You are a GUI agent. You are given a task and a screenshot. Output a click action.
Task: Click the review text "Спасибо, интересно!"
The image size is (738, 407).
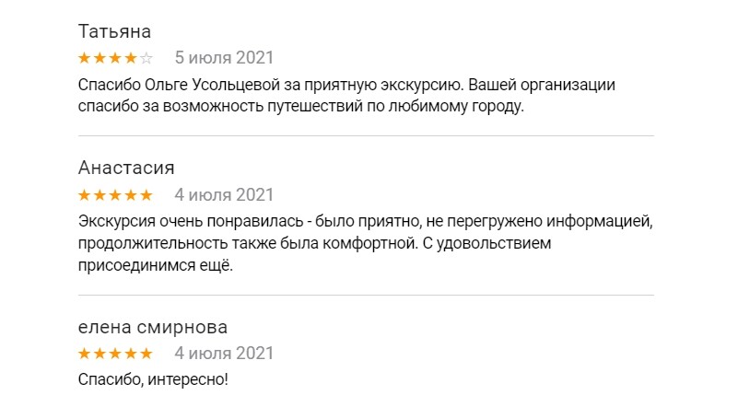[x=152, y=379]
